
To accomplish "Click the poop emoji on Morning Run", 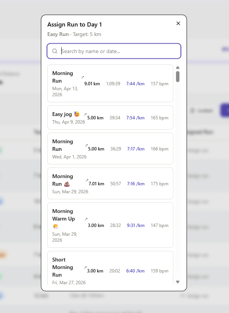I will [67, 184].
